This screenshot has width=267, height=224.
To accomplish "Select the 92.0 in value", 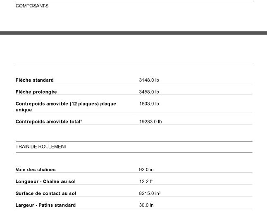I will 146,170.
